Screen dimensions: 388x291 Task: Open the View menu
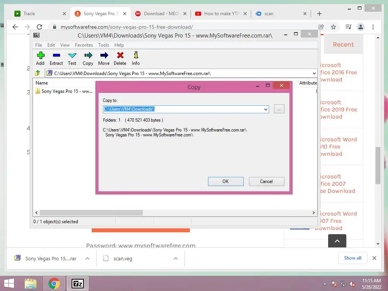pyautogui.click(x=65, y=45)
